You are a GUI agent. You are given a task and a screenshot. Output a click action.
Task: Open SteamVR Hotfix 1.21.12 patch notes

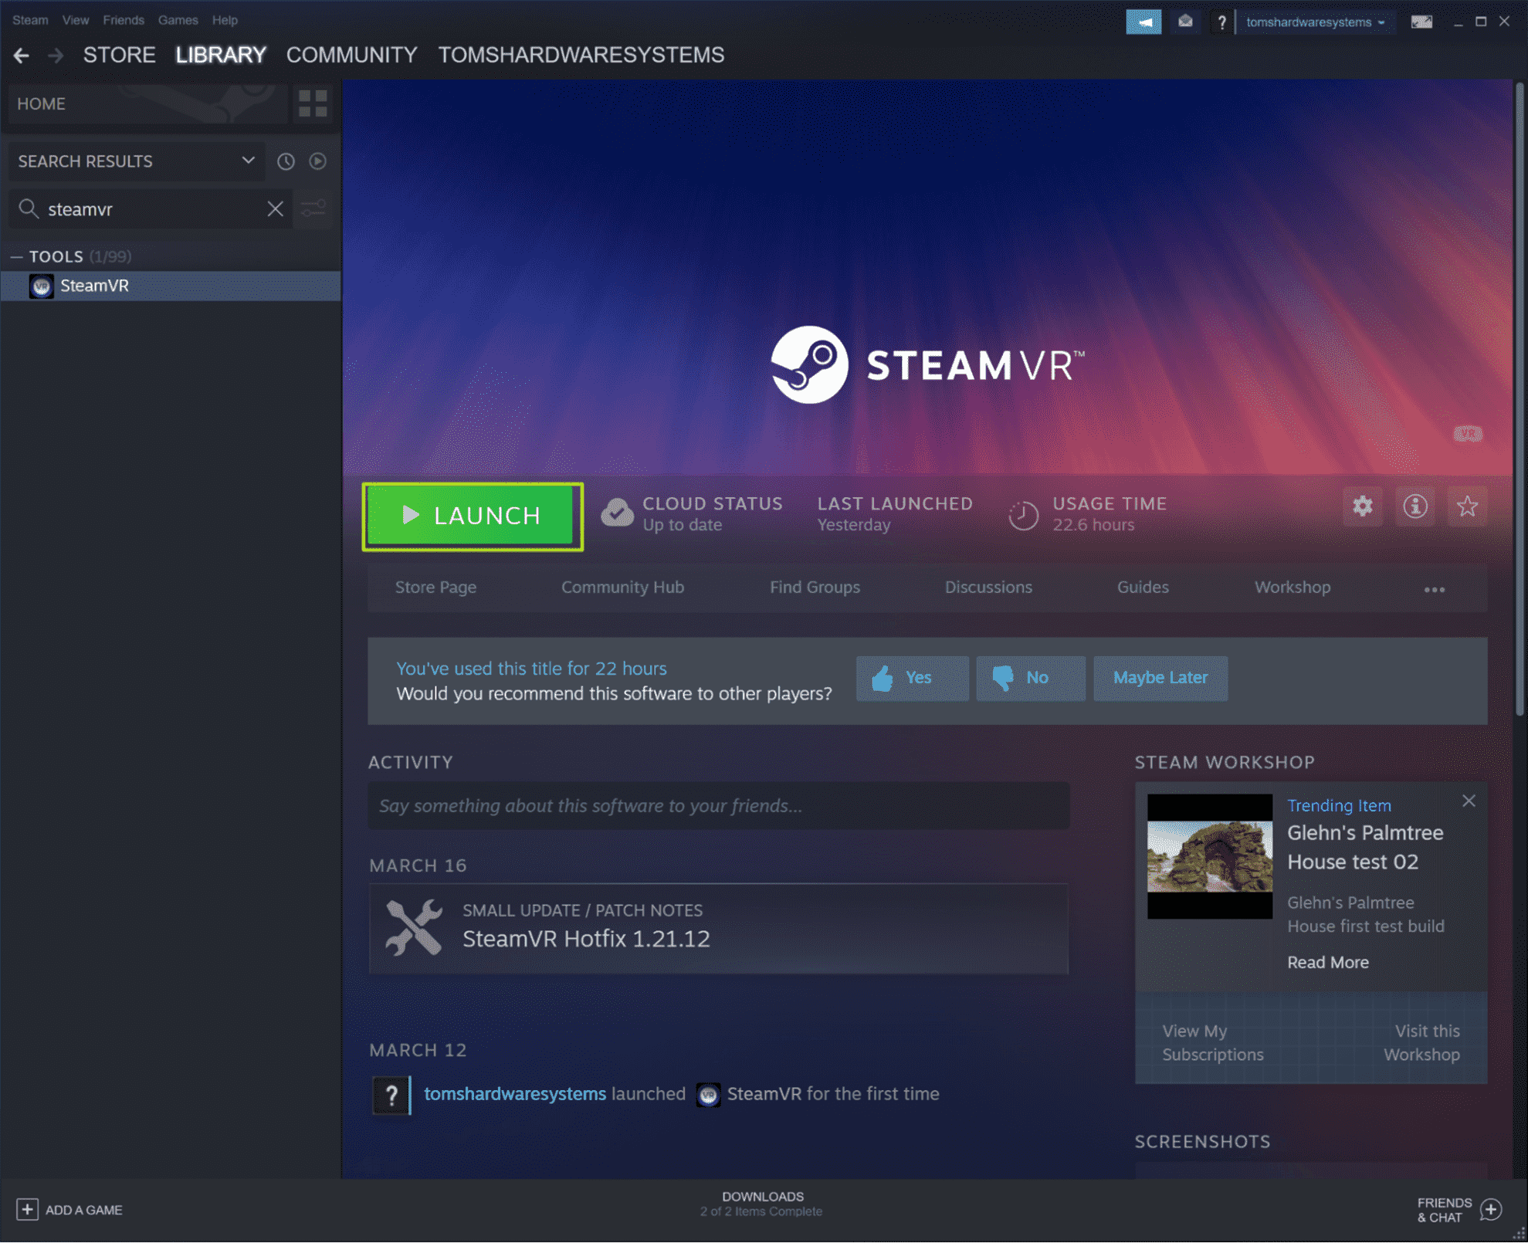pos(719,930)
